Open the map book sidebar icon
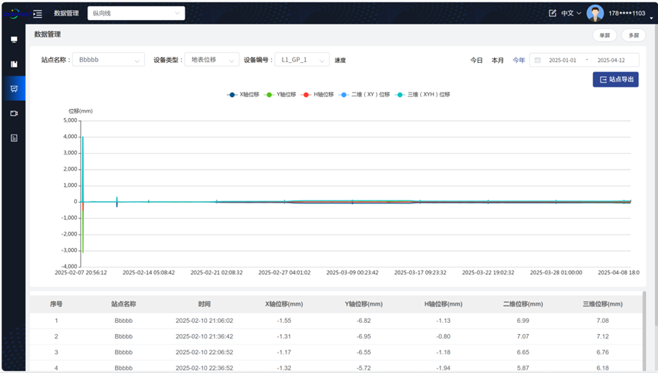The image size is (658, 373). tap(14, 64)
